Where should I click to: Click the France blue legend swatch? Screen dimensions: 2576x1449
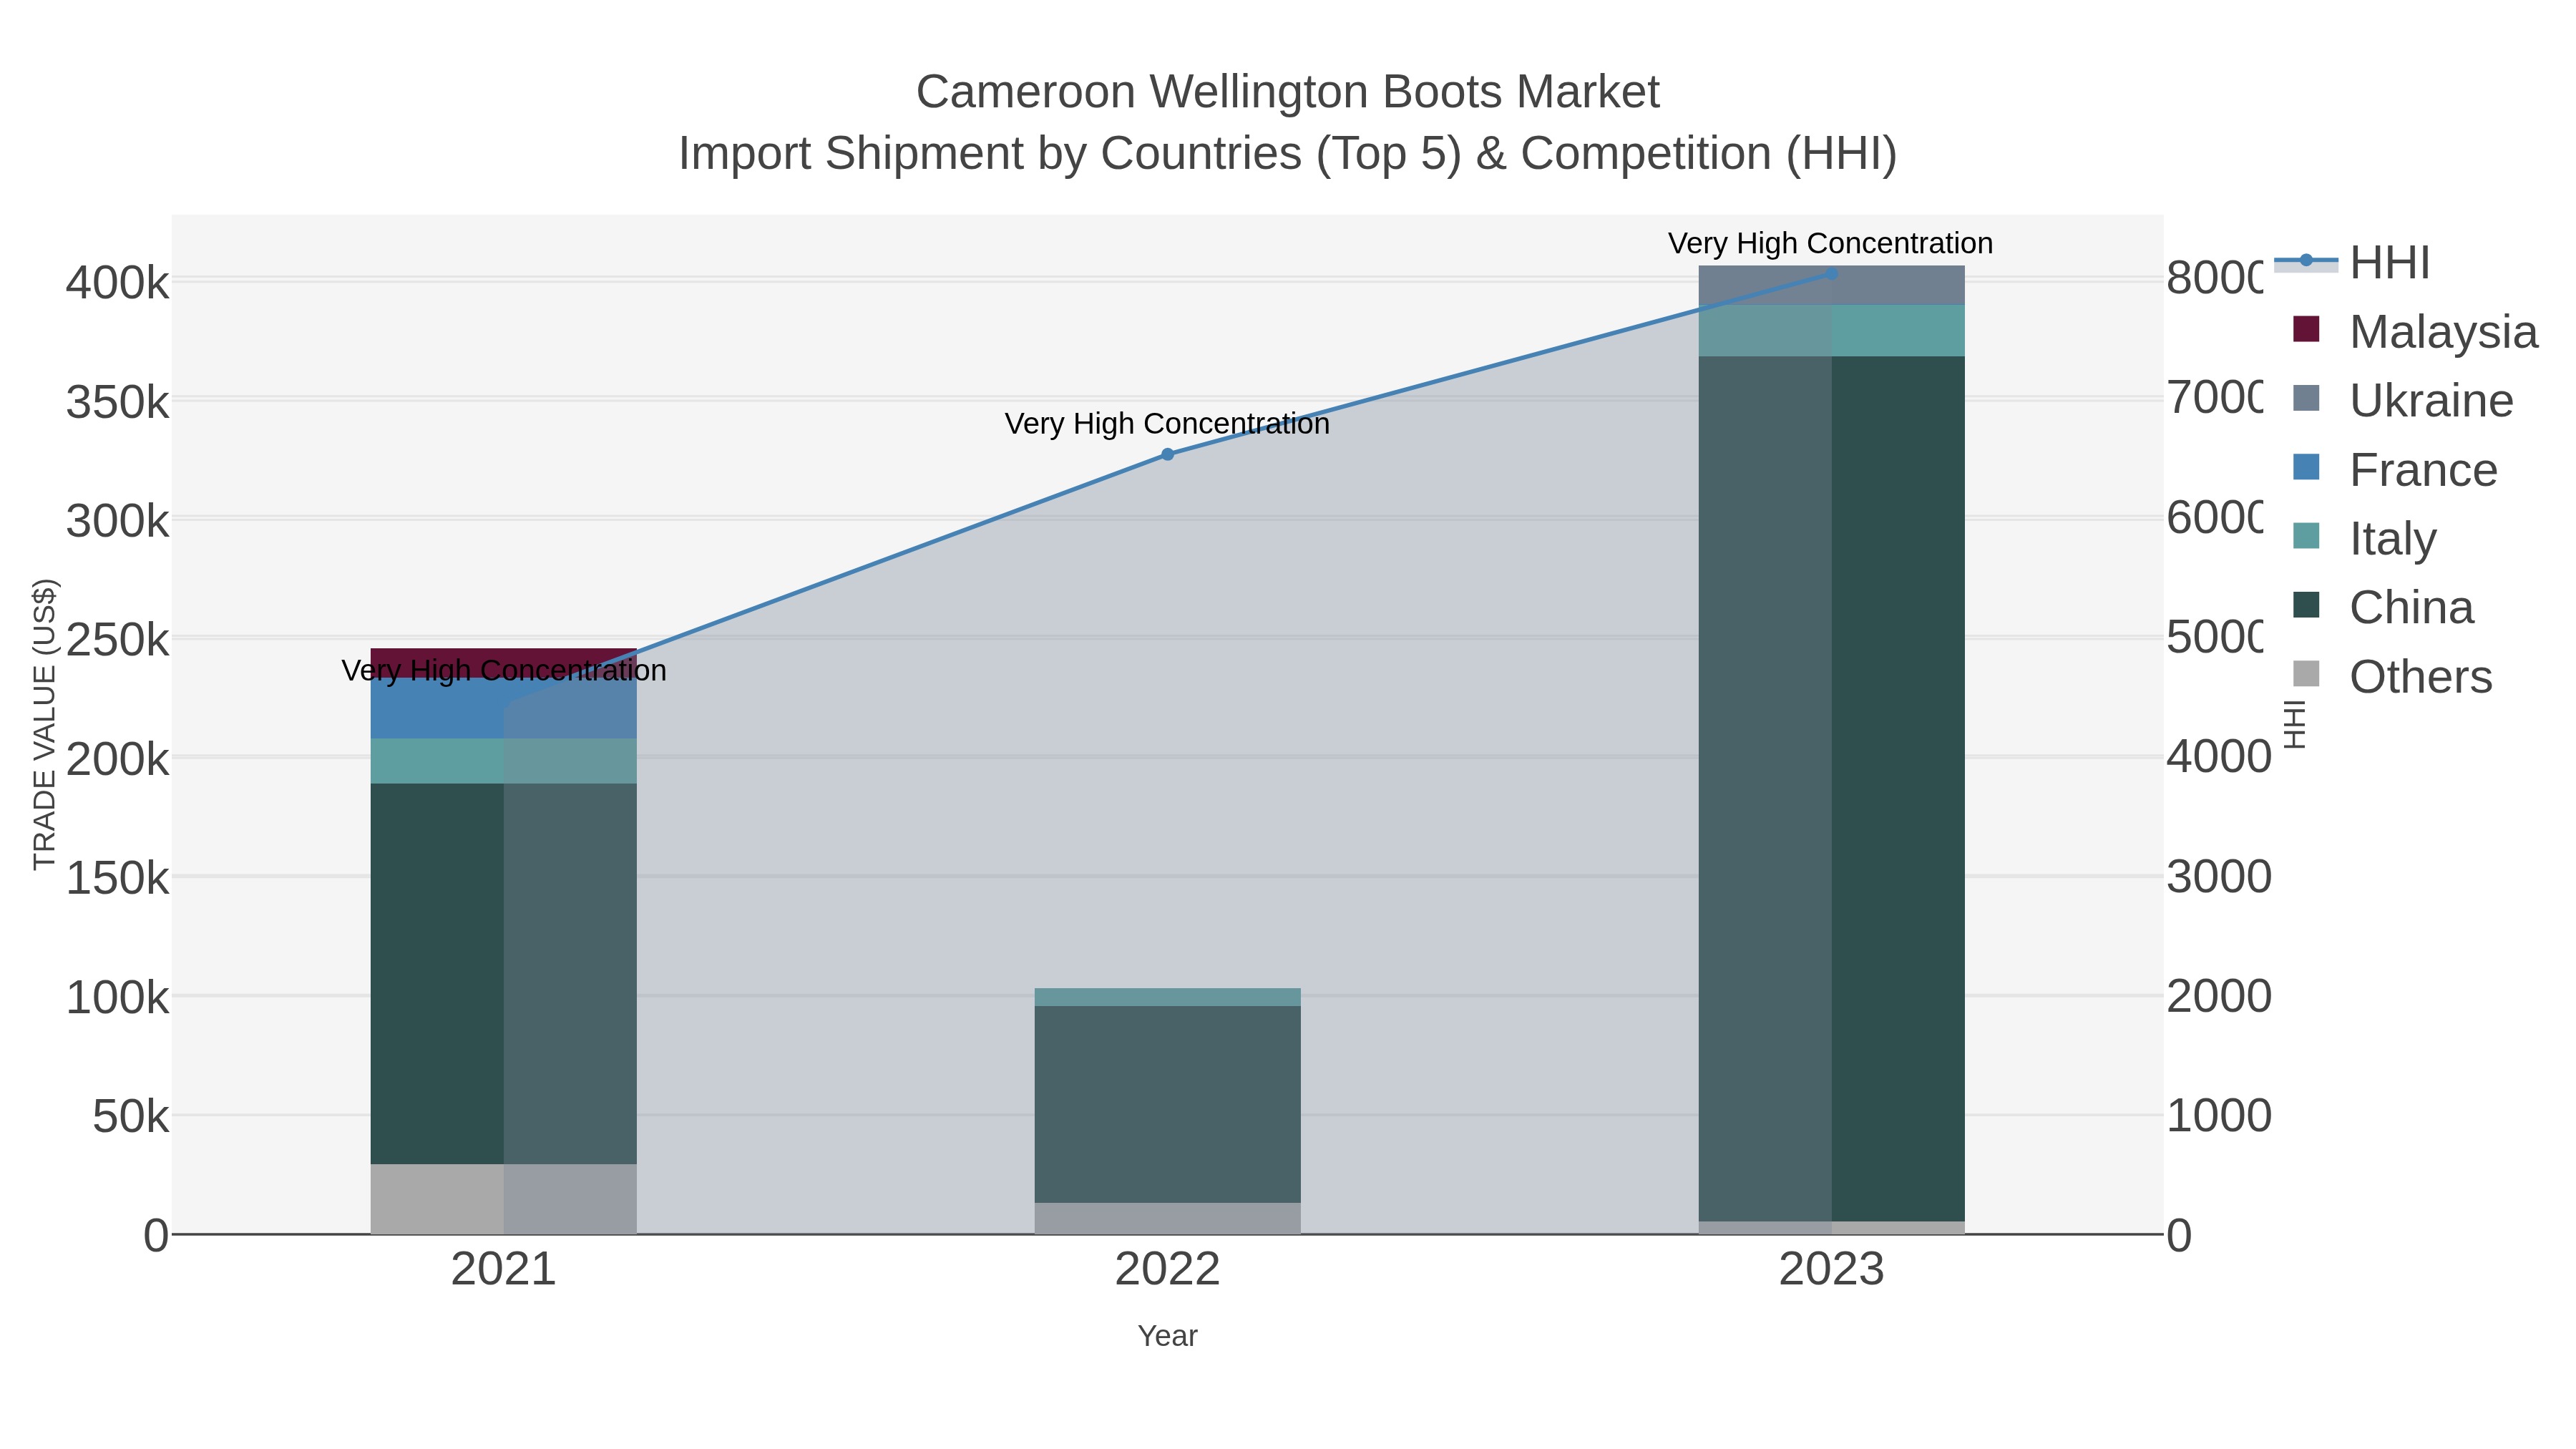pos(2306,466)
